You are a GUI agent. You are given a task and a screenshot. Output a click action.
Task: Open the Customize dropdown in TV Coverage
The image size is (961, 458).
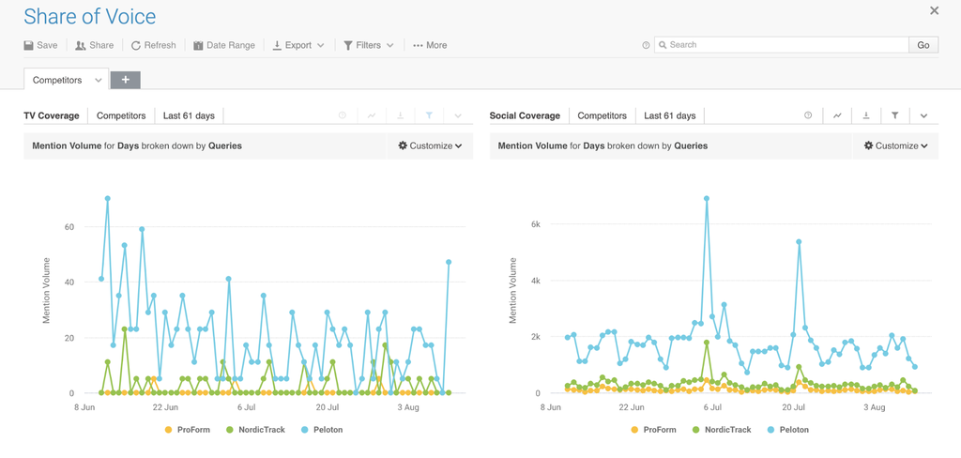430,146
